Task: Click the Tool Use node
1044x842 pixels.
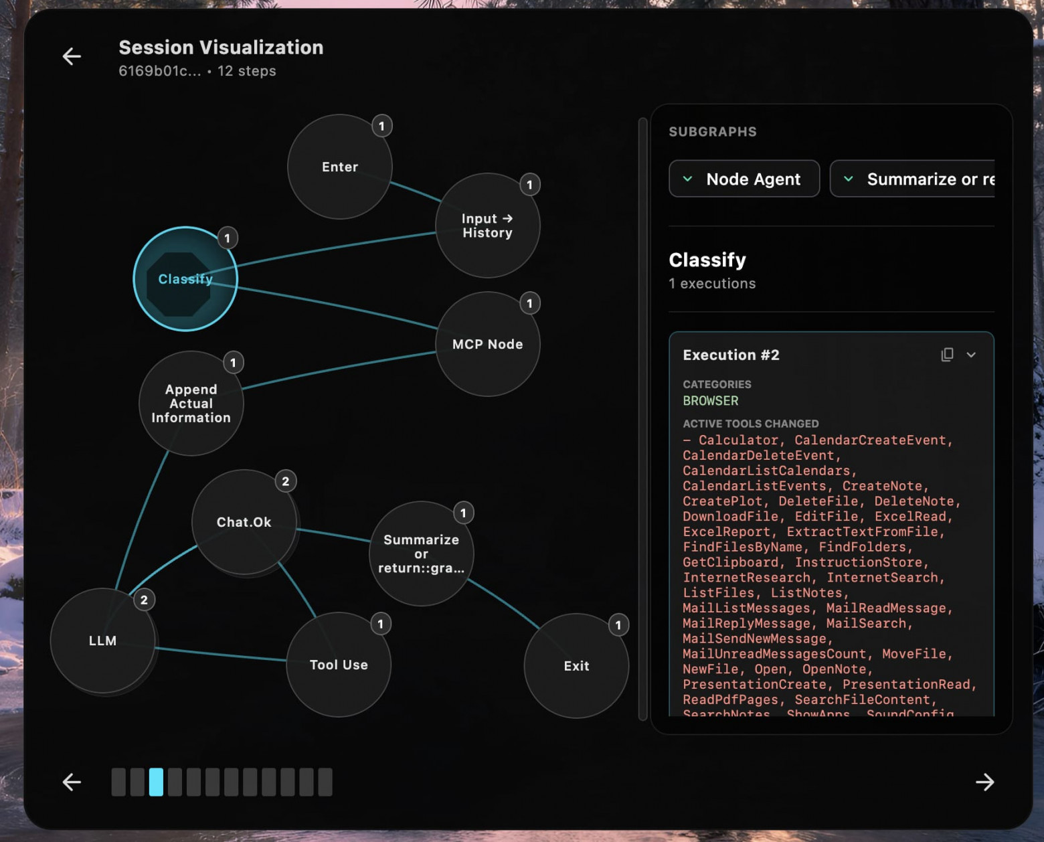Action: point(338,665)
